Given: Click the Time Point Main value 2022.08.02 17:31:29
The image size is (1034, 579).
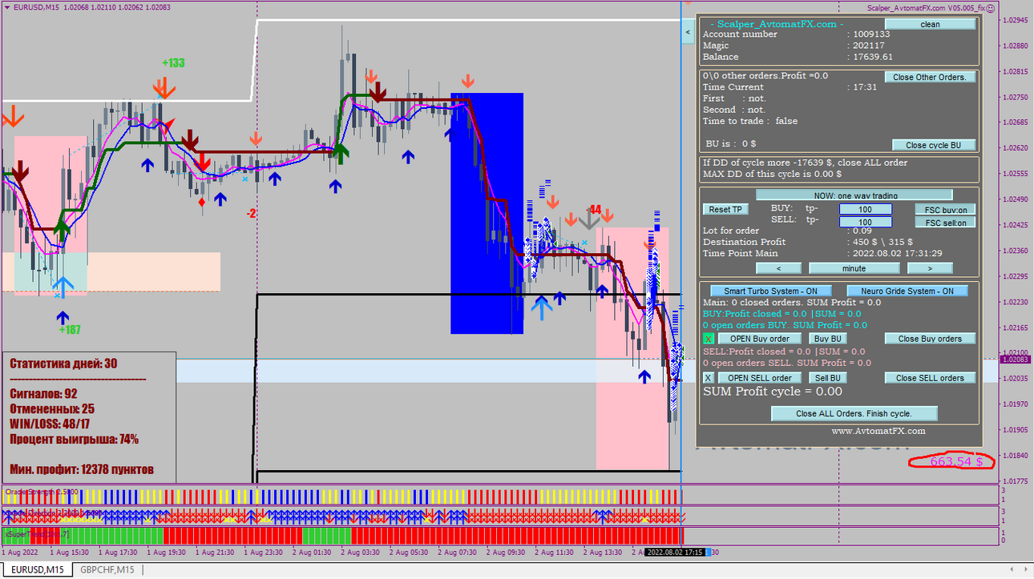Looking at the screenshot, I should click(x=897, y=253).
